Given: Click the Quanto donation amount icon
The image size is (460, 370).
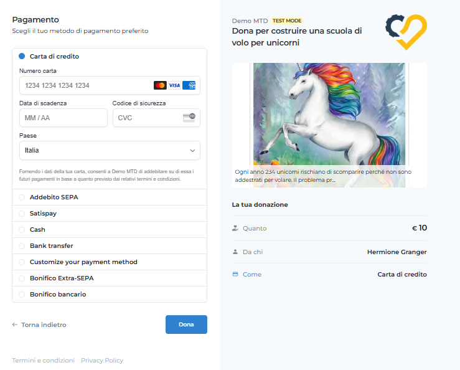Looking at the screenshot, I should click(x=235, y=228).
